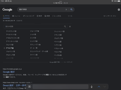Viewport: 121px width, 90px height.
Task: Close the language picker with the X
Action: coord(70,26)
